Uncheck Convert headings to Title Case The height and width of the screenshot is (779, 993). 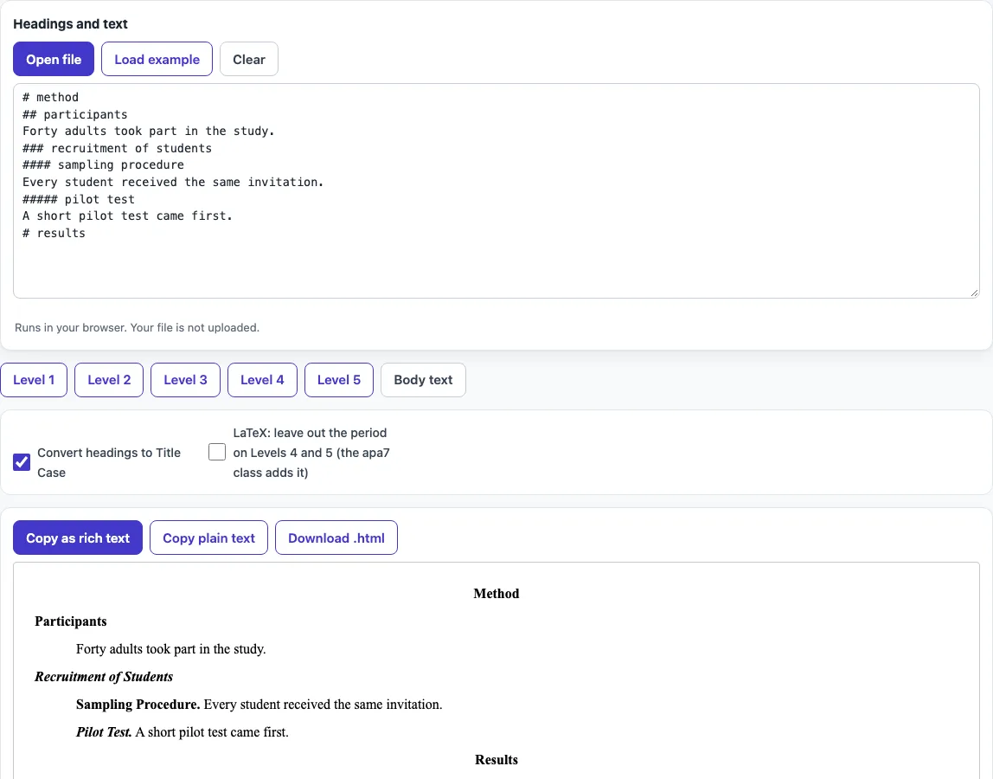pos(22,462)
